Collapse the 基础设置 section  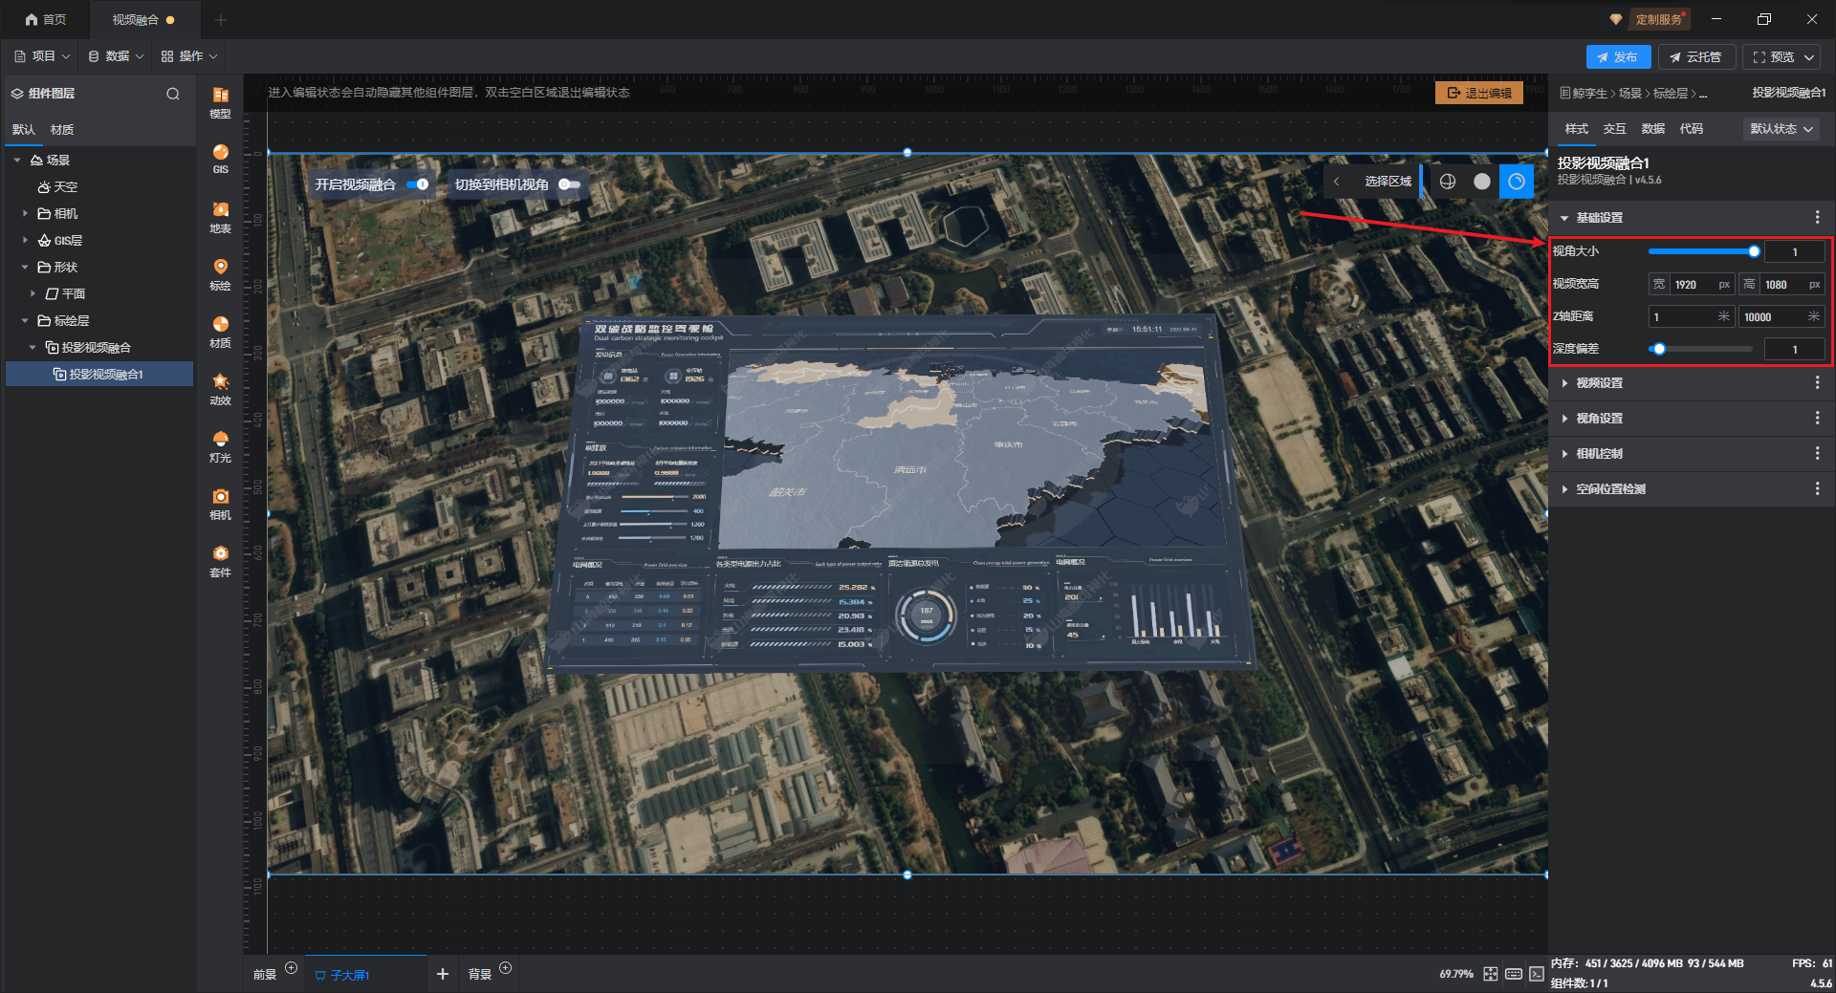pos(1564,218)
